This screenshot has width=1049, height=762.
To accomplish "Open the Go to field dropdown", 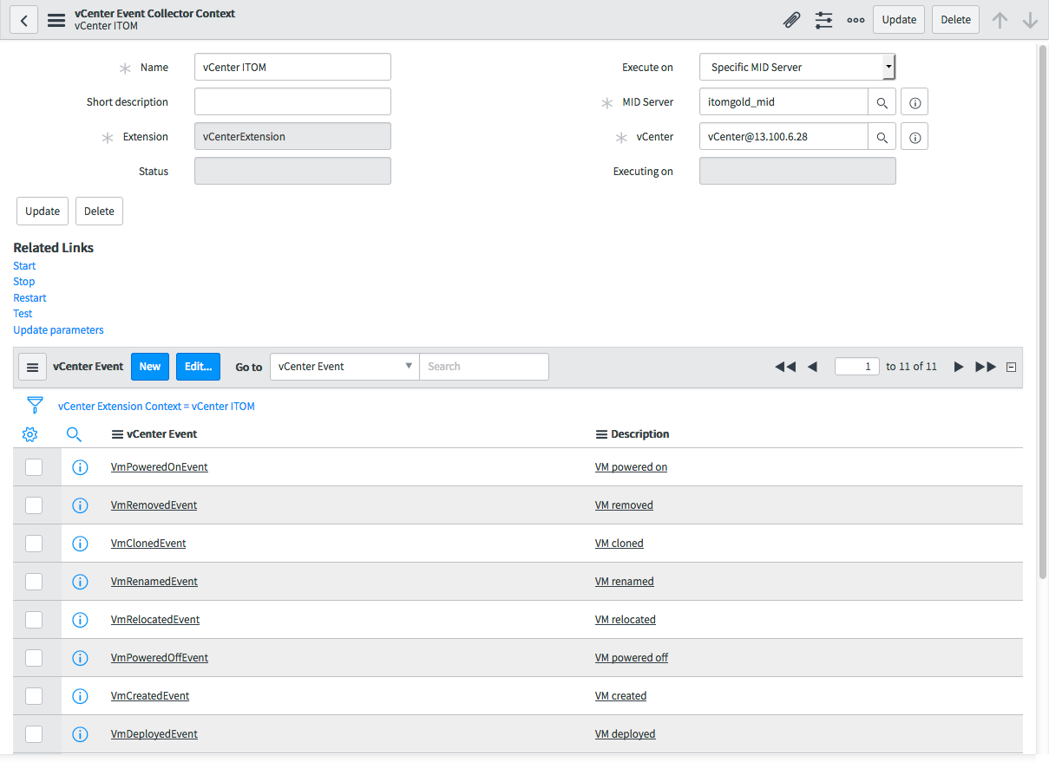I will click(344, 367).
